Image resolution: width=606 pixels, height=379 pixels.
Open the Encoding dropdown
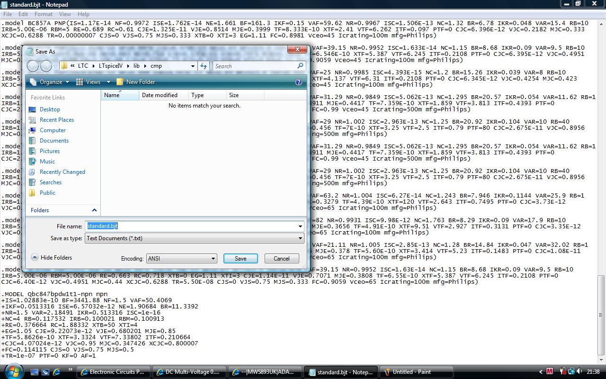point(181,259)
